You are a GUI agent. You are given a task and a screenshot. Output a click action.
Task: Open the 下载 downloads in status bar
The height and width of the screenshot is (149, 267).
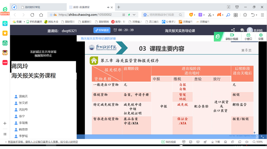(x=216, y=142)
